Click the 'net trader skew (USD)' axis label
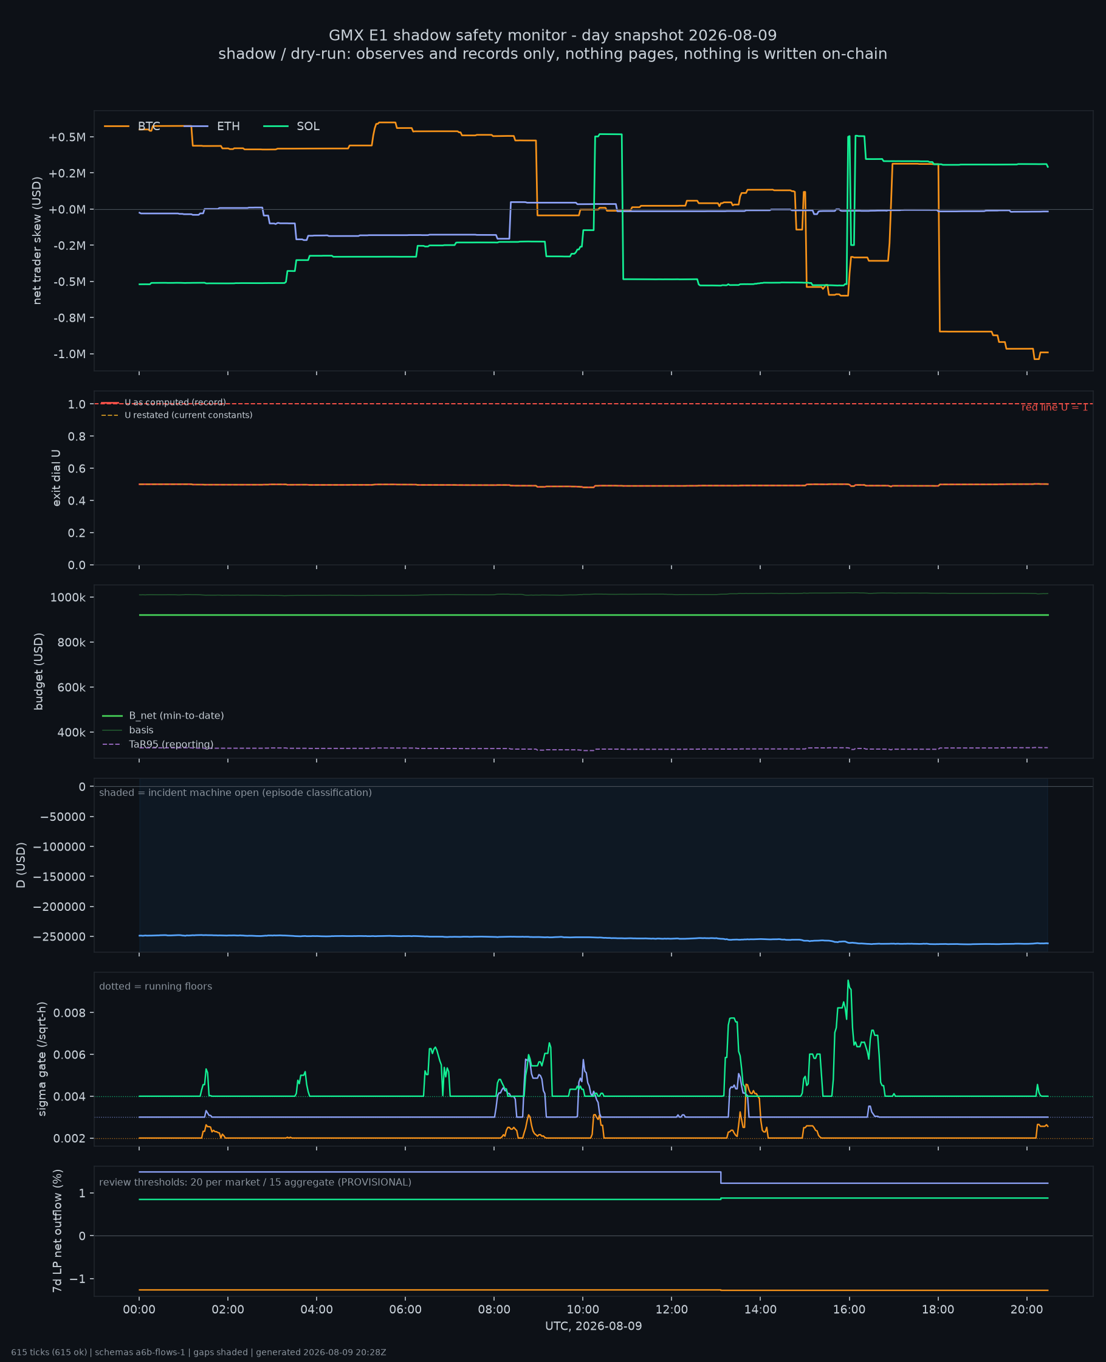Viewport: 1106px width, 1362px height. pyautogui.click(x=37, y=241)
